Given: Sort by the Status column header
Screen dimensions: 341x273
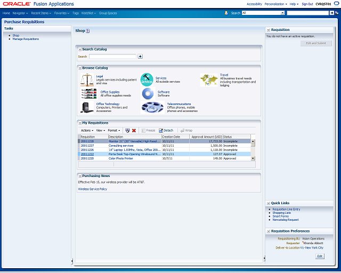Looking at the screenshot, I should tap(237, 136).
